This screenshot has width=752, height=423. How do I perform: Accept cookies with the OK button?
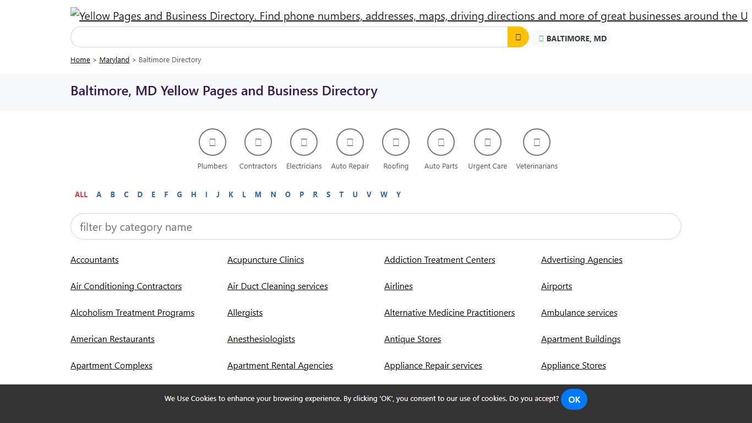574,399
